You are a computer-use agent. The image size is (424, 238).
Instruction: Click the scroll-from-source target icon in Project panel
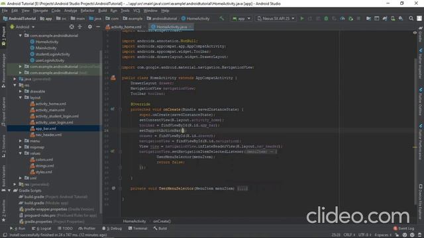click(72, 26)
